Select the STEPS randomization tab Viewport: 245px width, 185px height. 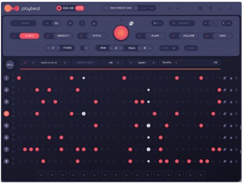pos(30,36)
